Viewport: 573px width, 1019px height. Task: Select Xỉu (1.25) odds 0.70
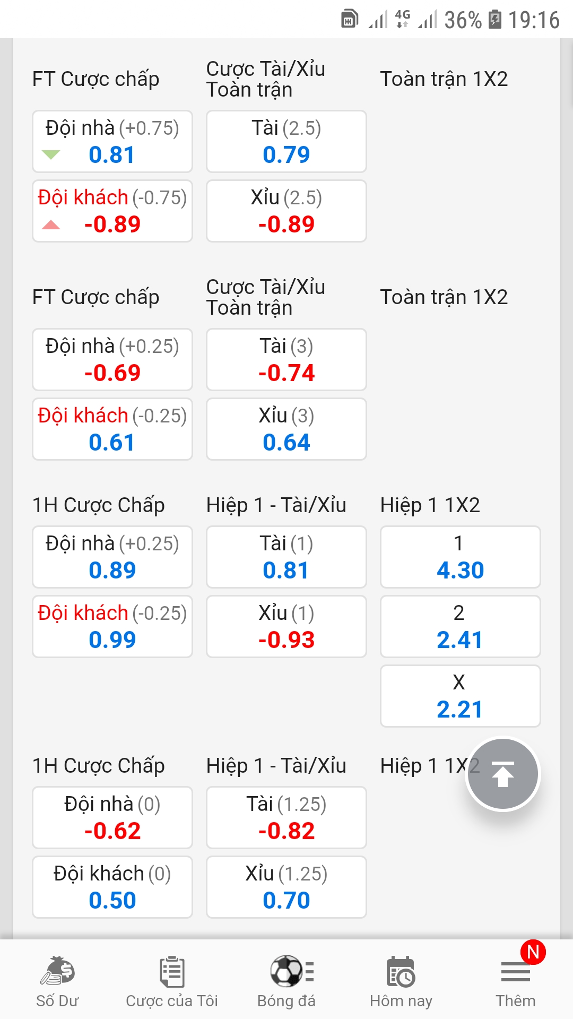[x=286, y=887]
